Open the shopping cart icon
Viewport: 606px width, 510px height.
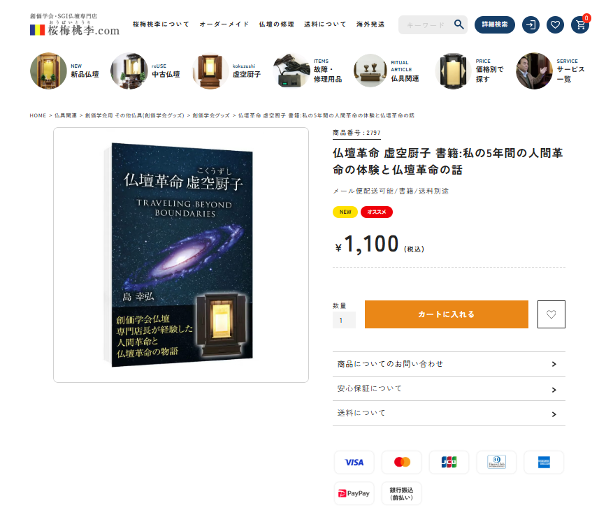pos(580,24)
